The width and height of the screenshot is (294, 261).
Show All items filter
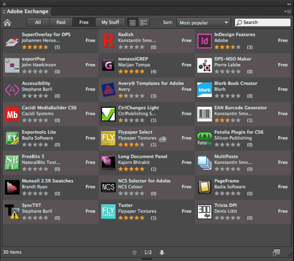point(38,23)
